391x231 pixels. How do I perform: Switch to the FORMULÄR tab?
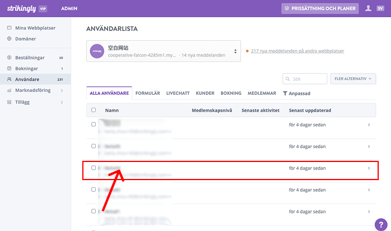(x=148, y=93)
